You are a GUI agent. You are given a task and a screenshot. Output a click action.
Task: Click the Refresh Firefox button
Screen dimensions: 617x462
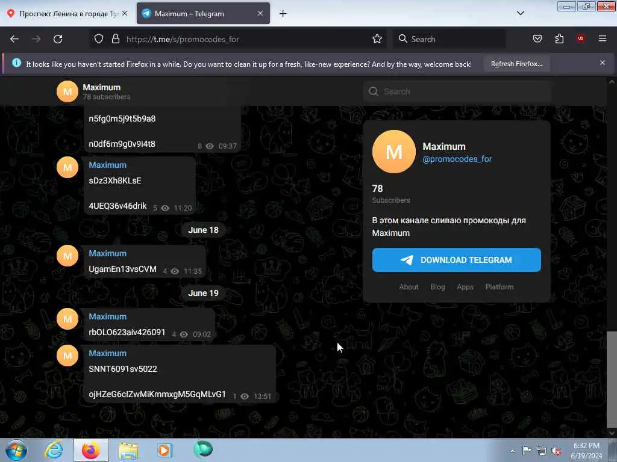point(516,64)
